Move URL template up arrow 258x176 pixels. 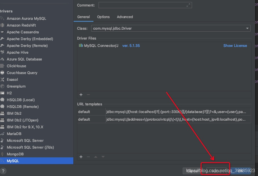click(x=96, y=157)
